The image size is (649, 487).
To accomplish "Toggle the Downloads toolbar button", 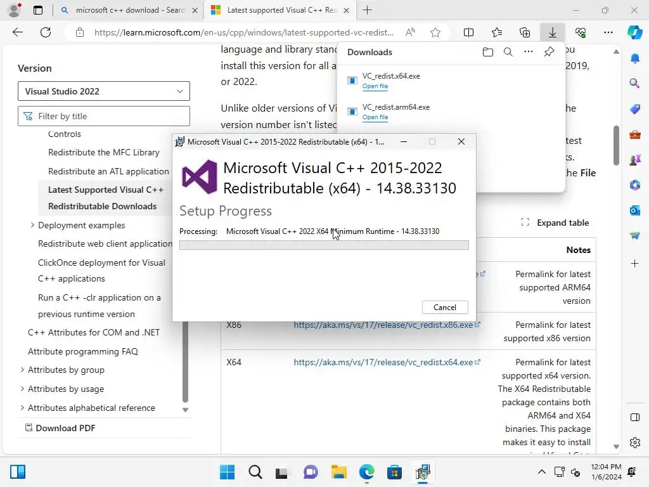I will [553, 32].
